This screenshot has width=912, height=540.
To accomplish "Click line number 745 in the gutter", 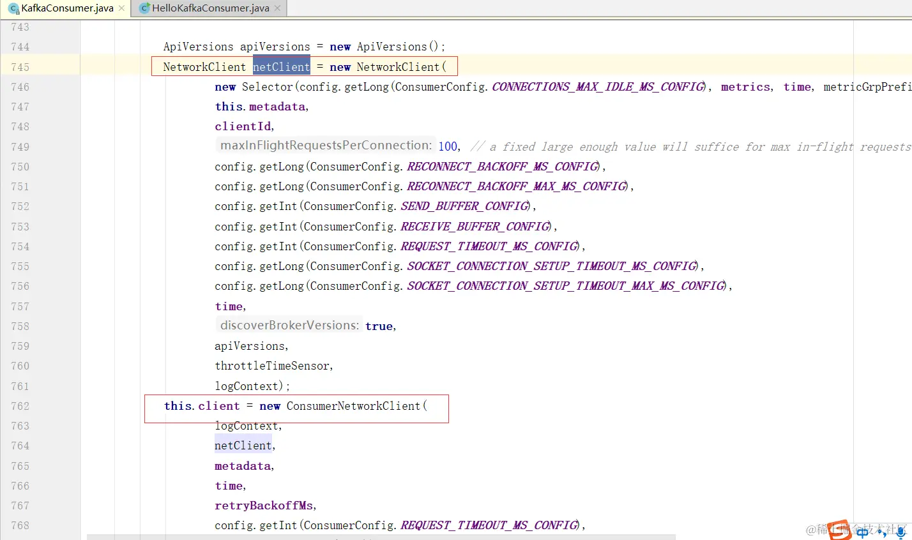I will pyautogui.click(x=20, y=67).
